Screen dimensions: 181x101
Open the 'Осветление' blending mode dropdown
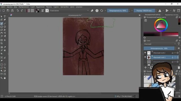point(69,11)
